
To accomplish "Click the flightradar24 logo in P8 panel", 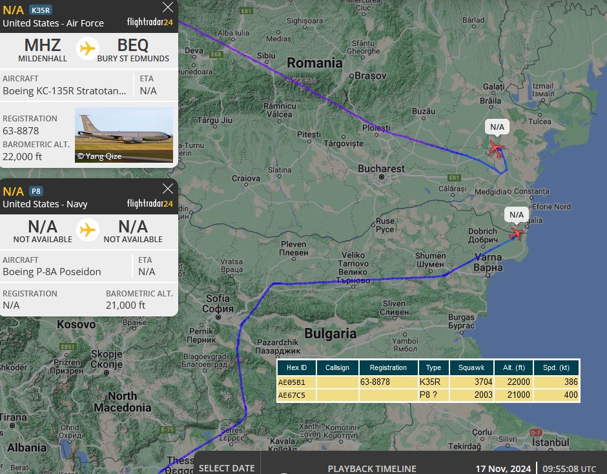I will 150,203.
